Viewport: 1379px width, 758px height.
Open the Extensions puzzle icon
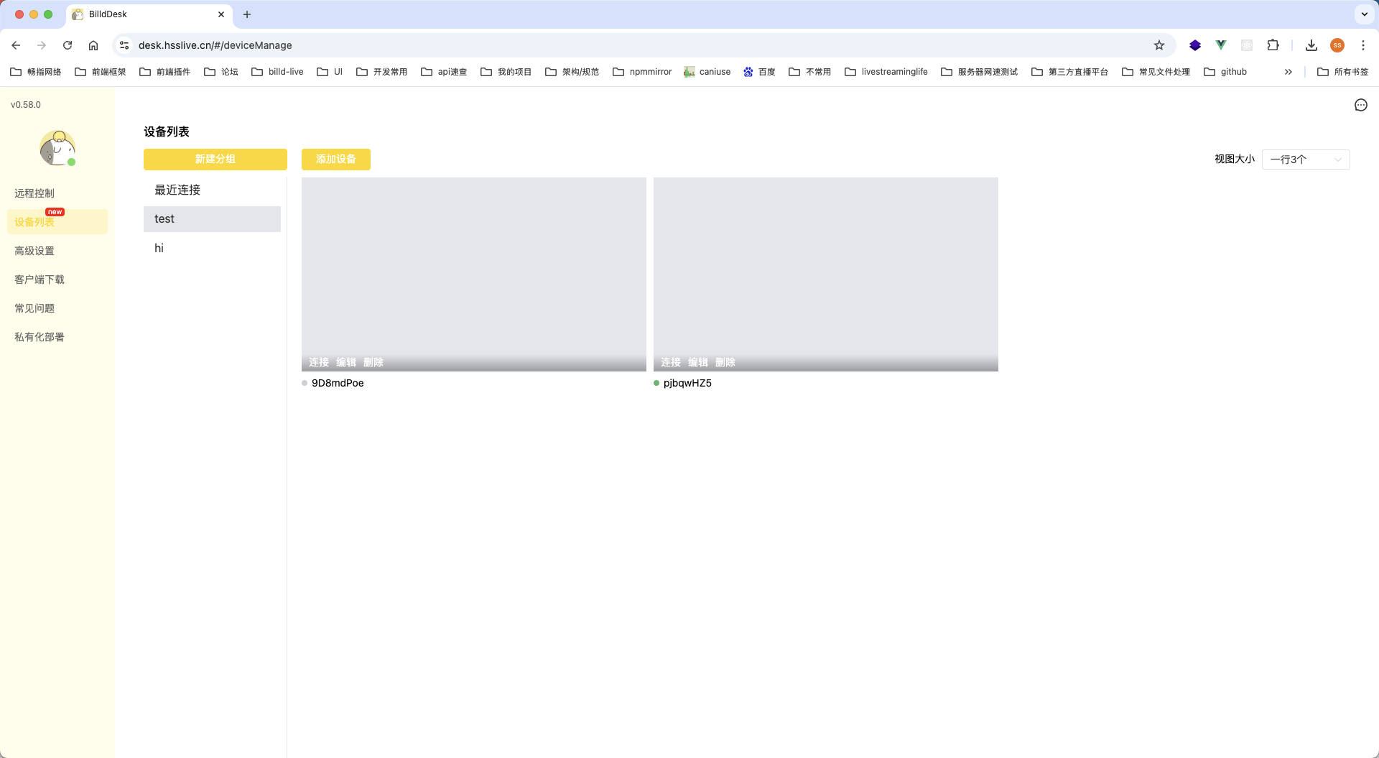click(x=1273, y=45)
